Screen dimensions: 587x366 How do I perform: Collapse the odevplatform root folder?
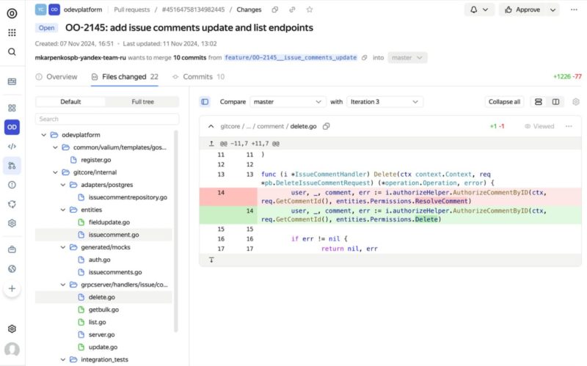(44, 135)
